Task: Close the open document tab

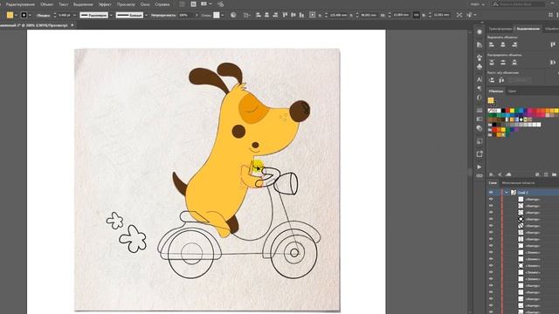Action: pos(72,25)
